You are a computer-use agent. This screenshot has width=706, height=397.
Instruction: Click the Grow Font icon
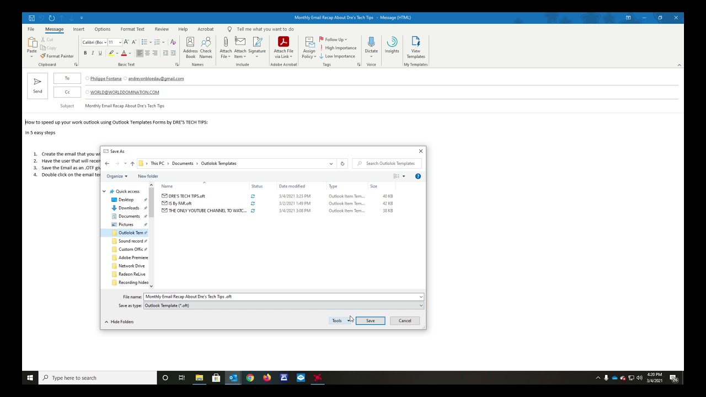tap(126, 42)
